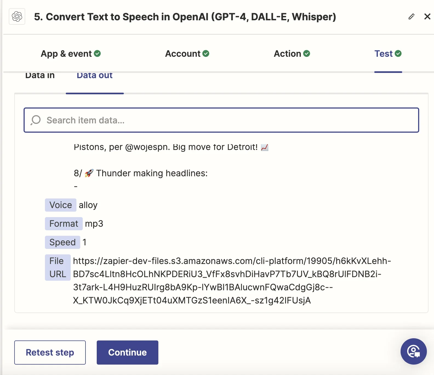The height and width of the screenshot is (375, 434).
Task: Open the help chat bubble icon
Action: point(413,351)
